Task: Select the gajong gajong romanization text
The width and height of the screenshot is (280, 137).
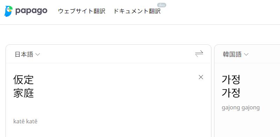Action: click(x=241, y=108)
